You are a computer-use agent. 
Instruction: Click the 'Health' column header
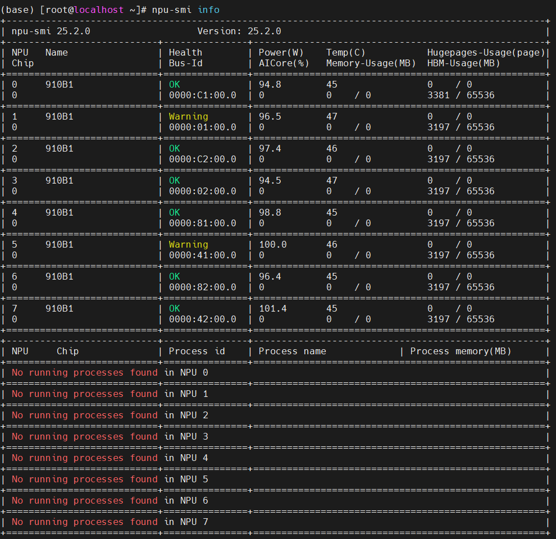[x=185, y=52]
